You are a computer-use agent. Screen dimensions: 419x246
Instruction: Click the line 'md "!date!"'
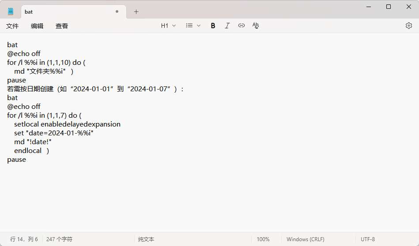[x=33, y=142]
